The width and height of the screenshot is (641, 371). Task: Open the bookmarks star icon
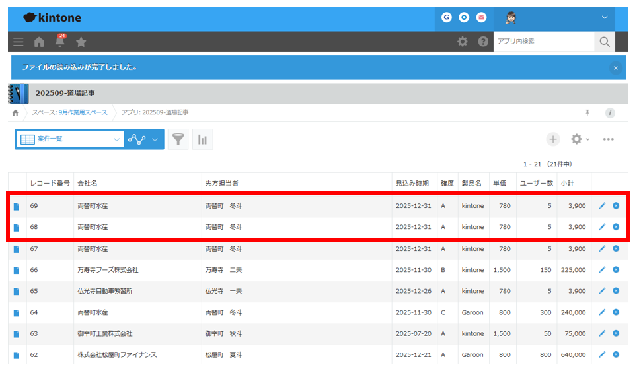point(81,42)
